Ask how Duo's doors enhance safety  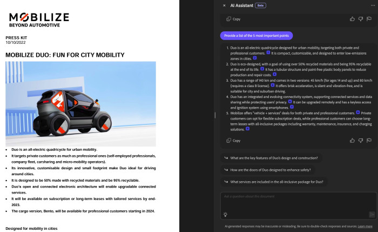click(x=268, y=170)
